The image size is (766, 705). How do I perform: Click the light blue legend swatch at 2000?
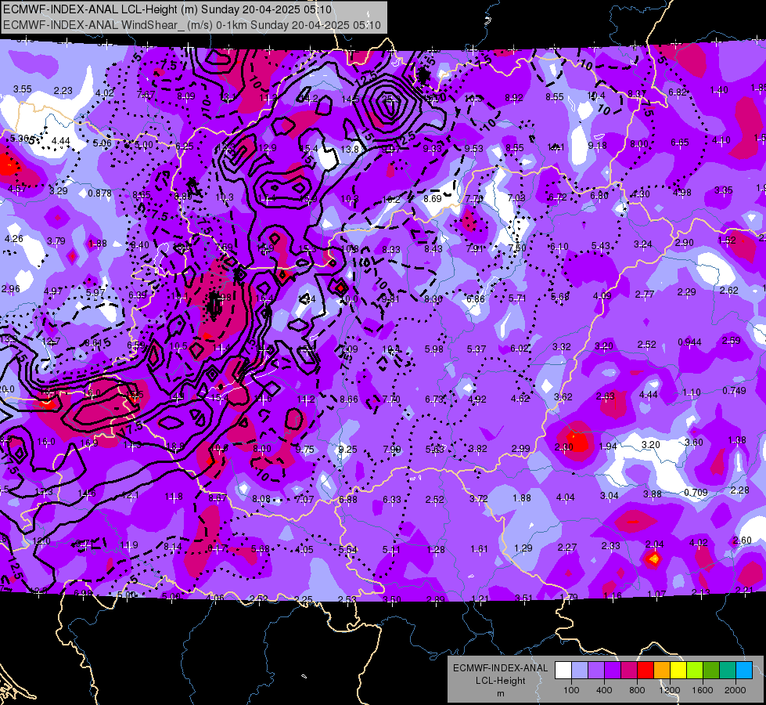tap(744, 671)
